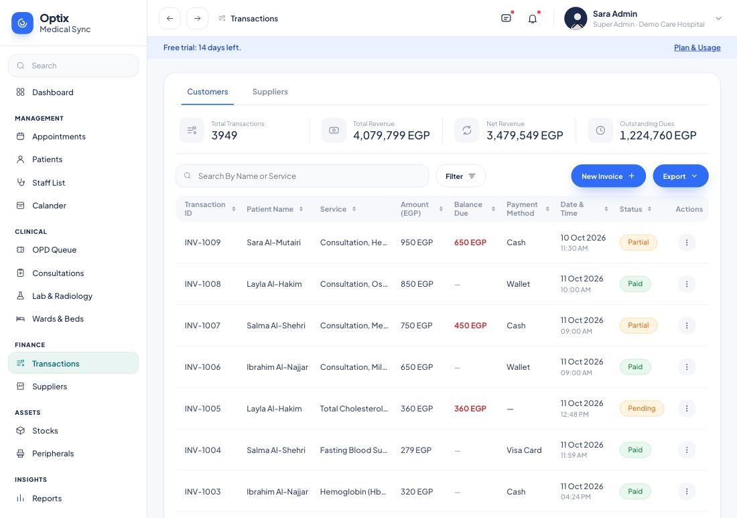The image size is (737, 518).
Task: Click Ibrahim Al-Najjar in INV-1006 row
Action: pos(277,367)
